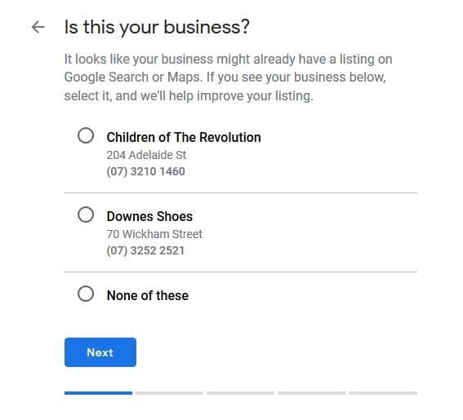Click the 204 Adelaide St address line
The width and height of the screenshot is (463, 420).
click(146, 155)
